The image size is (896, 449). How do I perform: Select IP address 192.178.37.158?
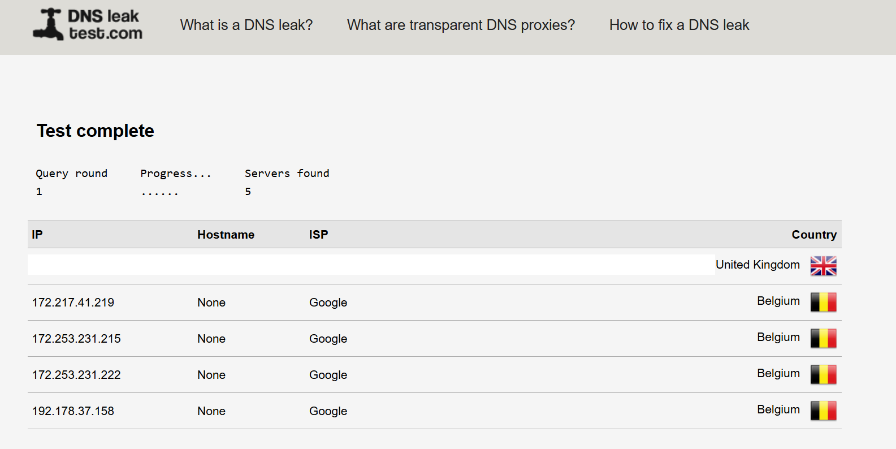point(73,411)
